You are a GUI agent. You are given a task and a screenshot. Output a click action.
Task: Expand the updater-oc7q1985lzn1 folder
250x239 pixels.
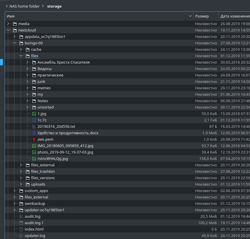(15, 210)
